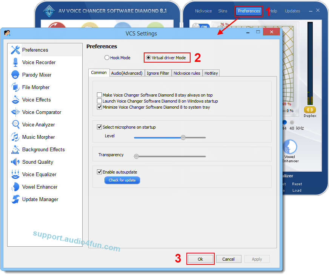This screenshot has height=275, width=329.
Task: Click the Apply button
Action: [257, 259]
